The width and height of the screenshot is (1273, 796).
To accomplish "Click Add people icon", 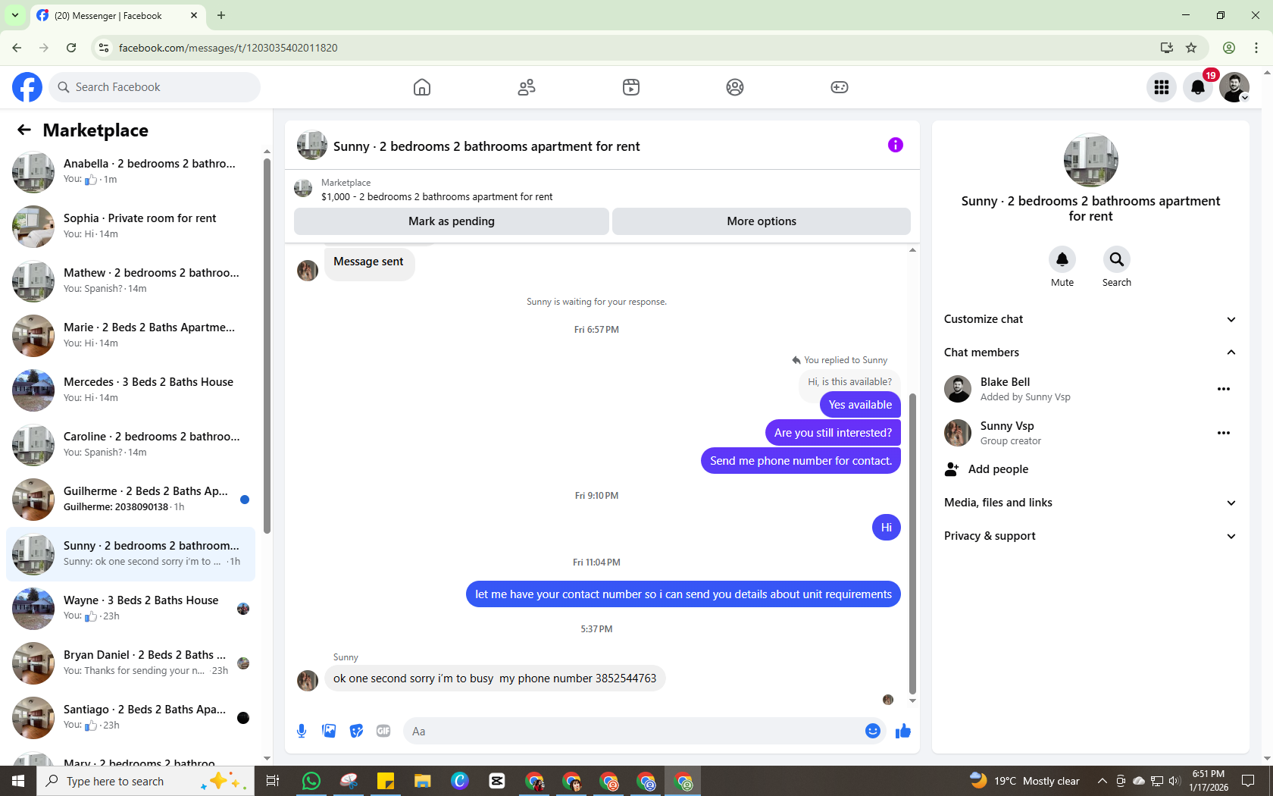I will pos(952,469).
